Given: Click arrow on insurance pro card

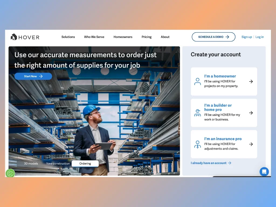Looking at the screenshot, I should pyautogui.click(x=251, y=144).
